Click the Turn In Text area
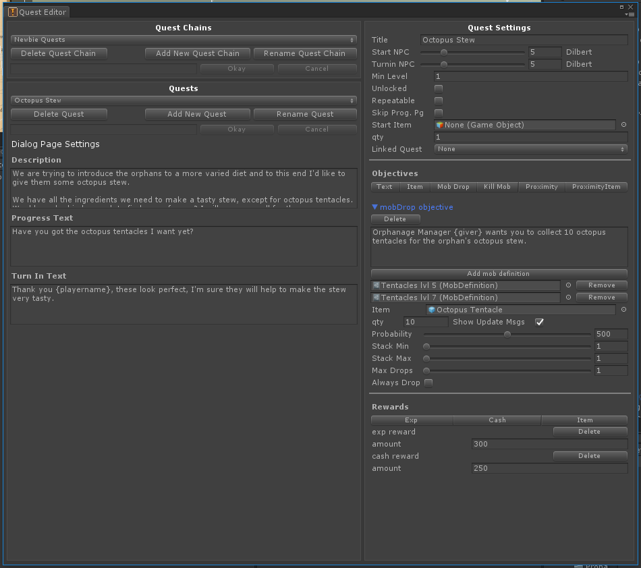The width and height of the screenshot is (641, 568). tap(184, 304)
